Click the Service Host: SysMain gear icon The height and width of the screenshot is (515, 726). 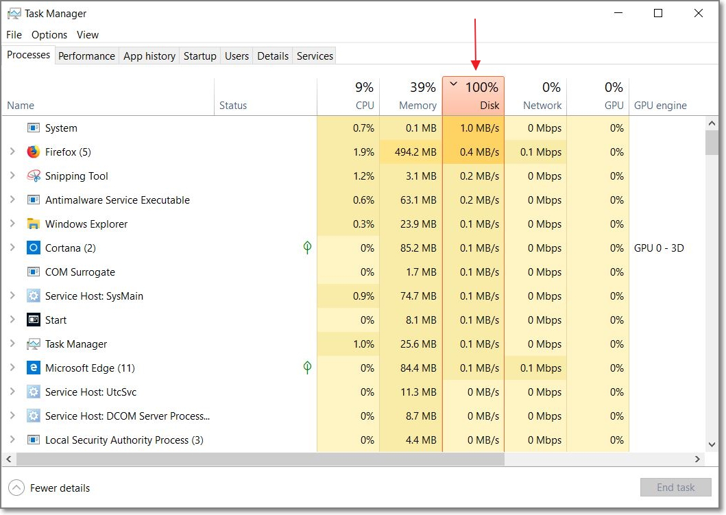pos(34,296)
